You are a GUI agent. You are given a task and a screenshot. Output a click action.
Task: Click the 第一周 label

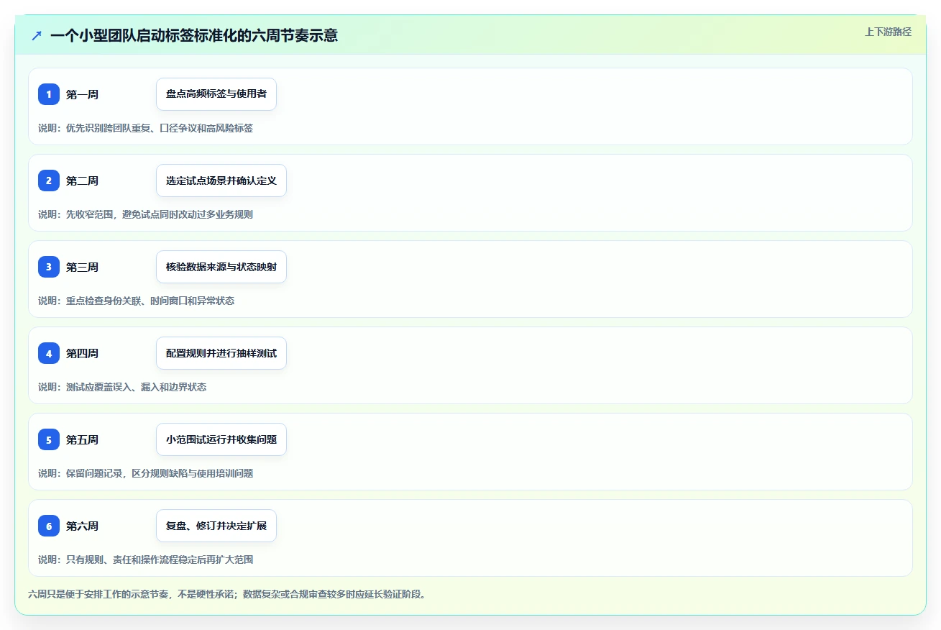82,94
